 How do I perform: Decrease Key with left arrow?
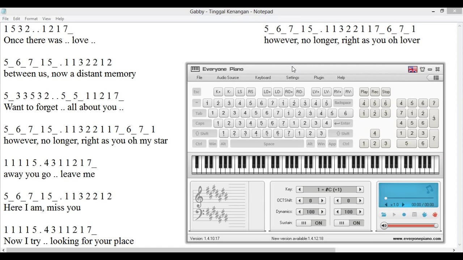pos(300,190)
